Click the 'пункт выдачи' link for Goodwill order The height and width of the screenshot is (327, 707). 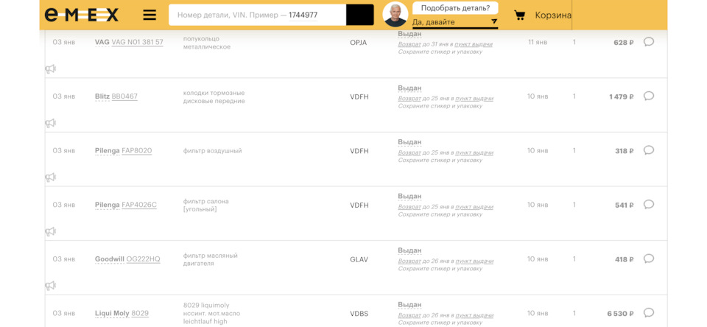coord(474,261)
